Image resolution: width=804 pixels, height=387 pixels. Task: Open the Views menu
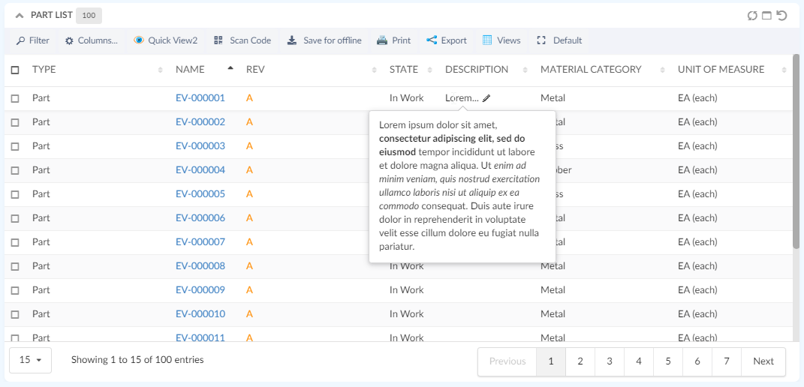point(501,40)
